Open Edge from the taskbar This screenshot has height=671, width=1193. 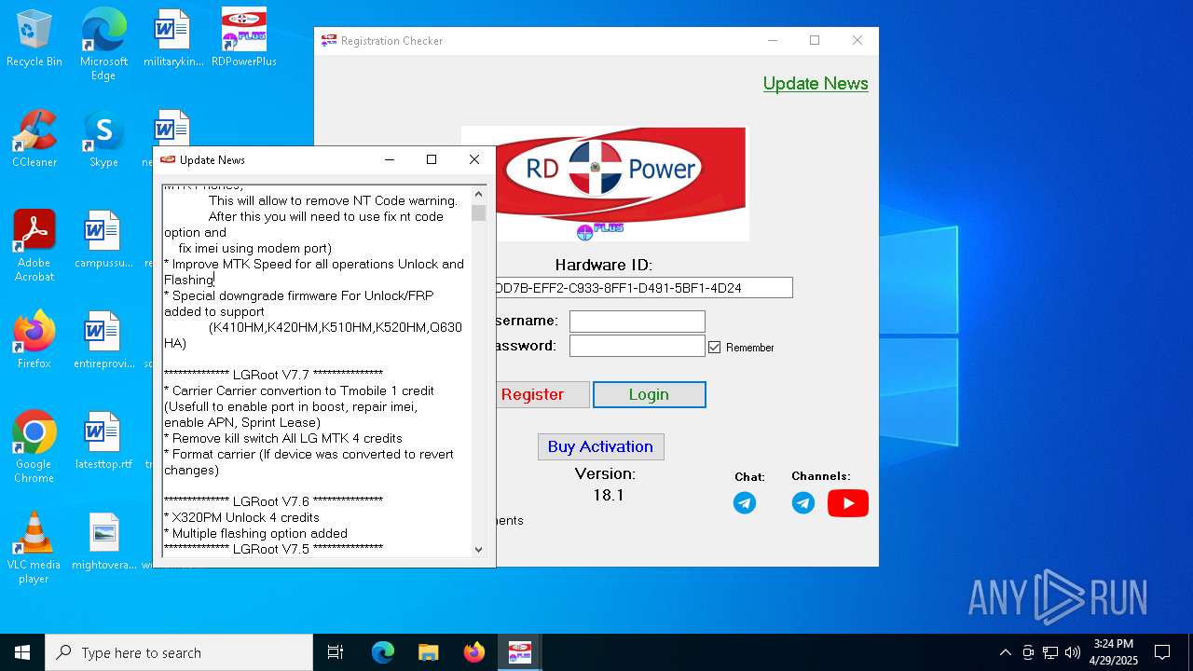[x=383, y=652]
